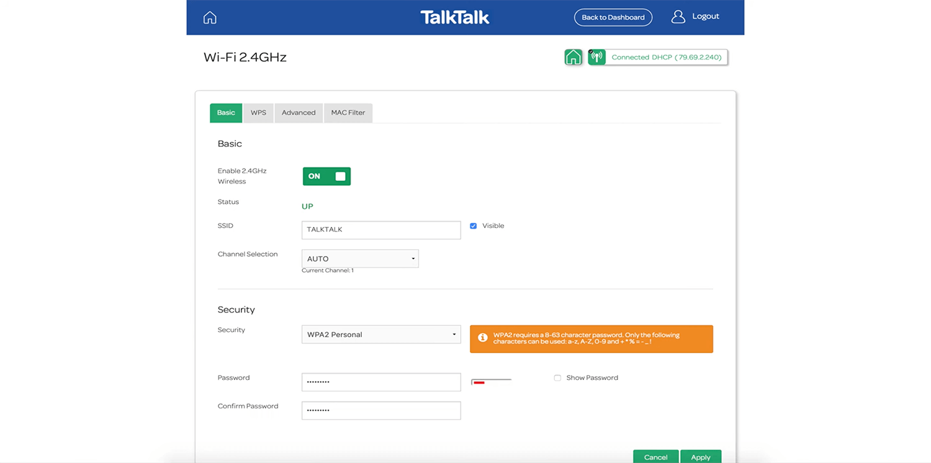Toggle the Enable 2.4GHz Wireless switch

point(326,176)
